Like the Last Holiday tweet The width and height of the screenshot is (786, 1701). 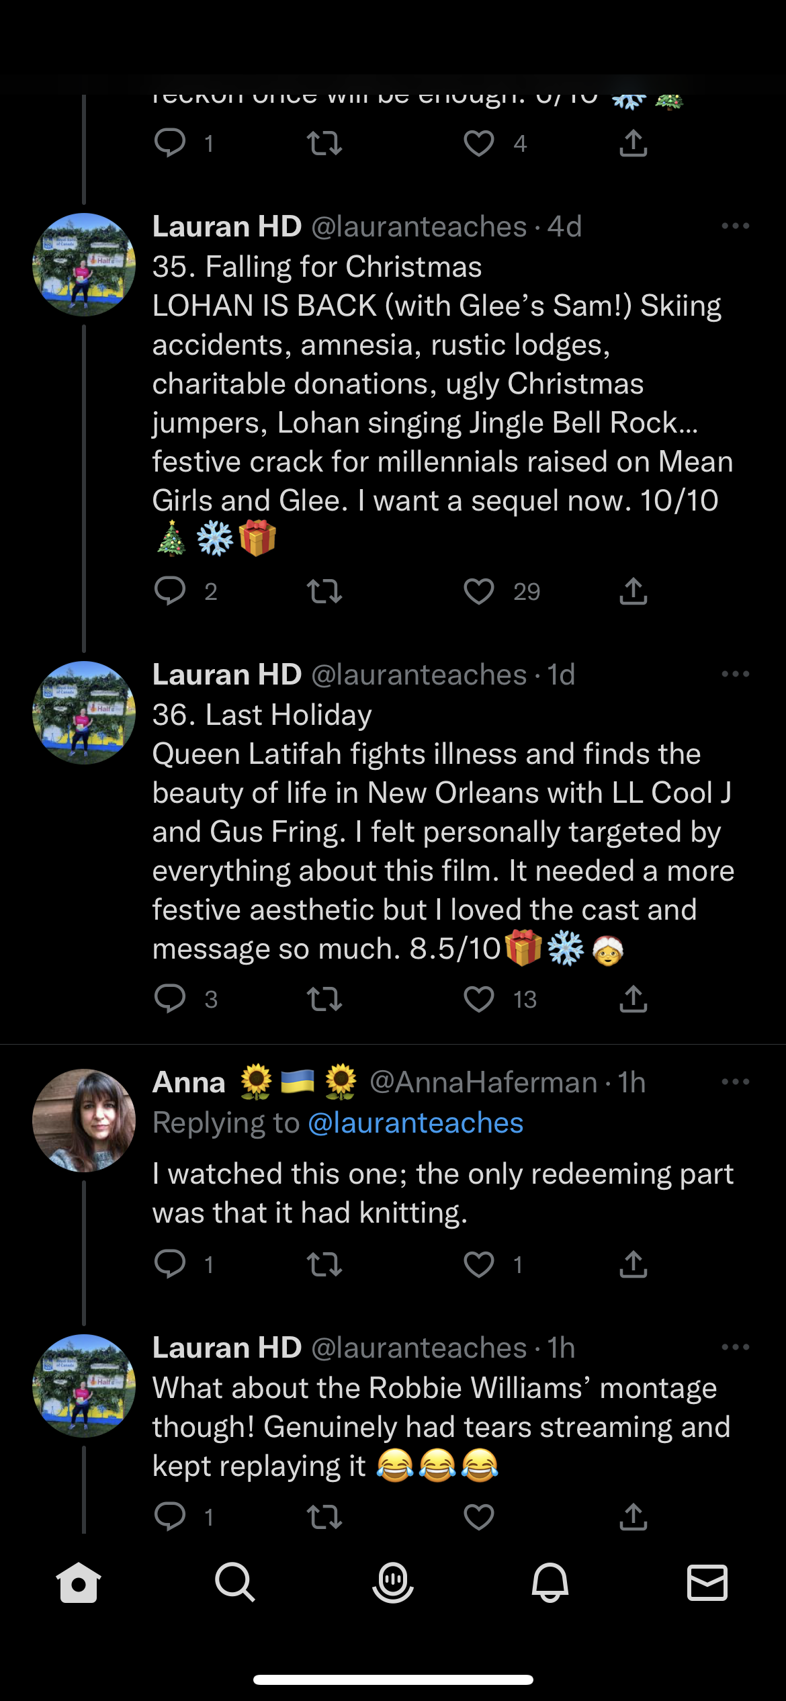479,1000
